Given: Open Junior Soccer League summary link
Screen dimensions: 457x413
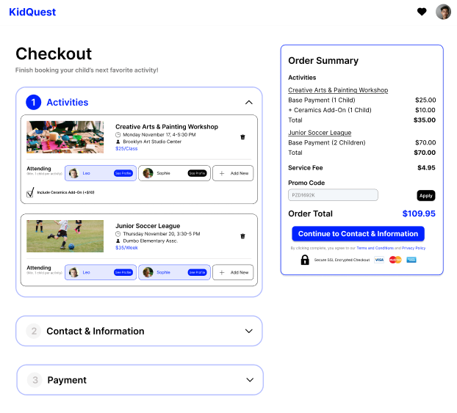Looking at the screenshot, I should (320, 133).
